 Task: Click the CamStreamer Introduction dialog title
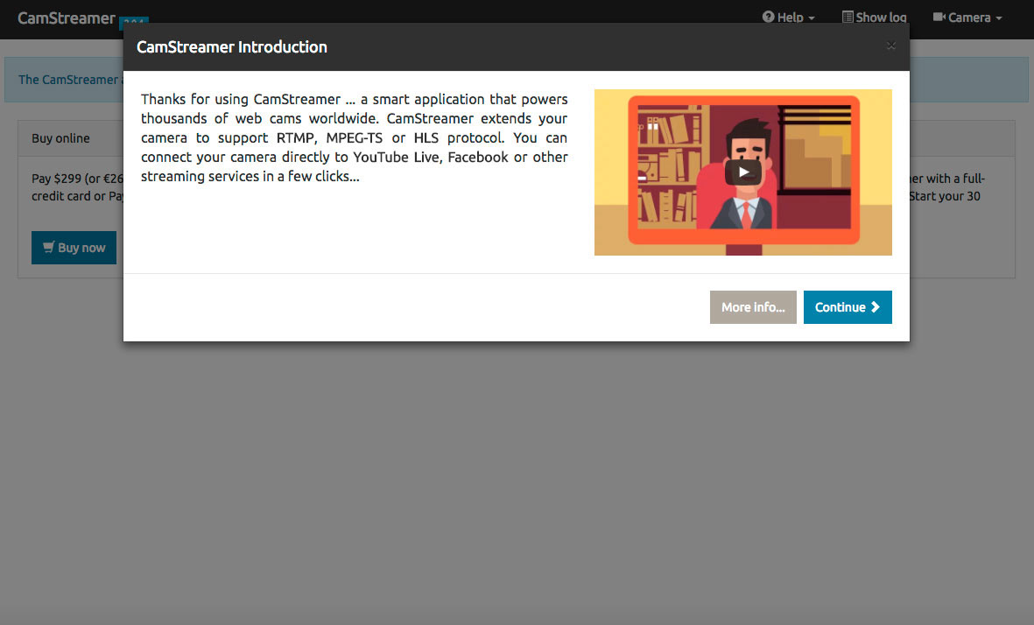point(232,47)
